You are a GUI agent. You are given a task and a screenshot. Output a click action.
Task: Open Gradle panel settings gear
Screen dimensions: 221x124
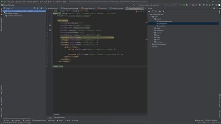tap(214, 8)
